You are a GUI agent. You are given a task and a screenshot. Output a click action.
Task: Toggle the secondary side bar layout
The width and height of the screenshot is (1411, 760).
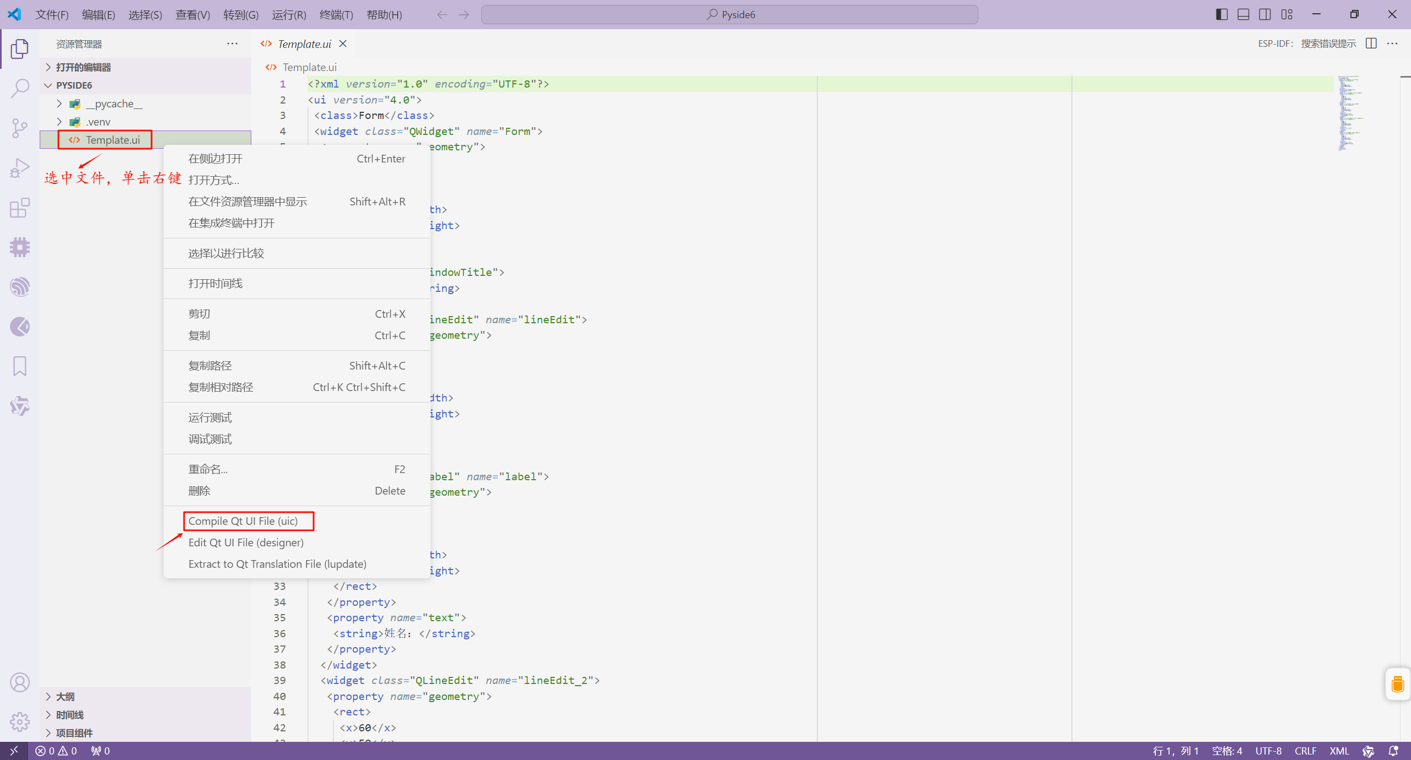click(x=1265, y=14)
